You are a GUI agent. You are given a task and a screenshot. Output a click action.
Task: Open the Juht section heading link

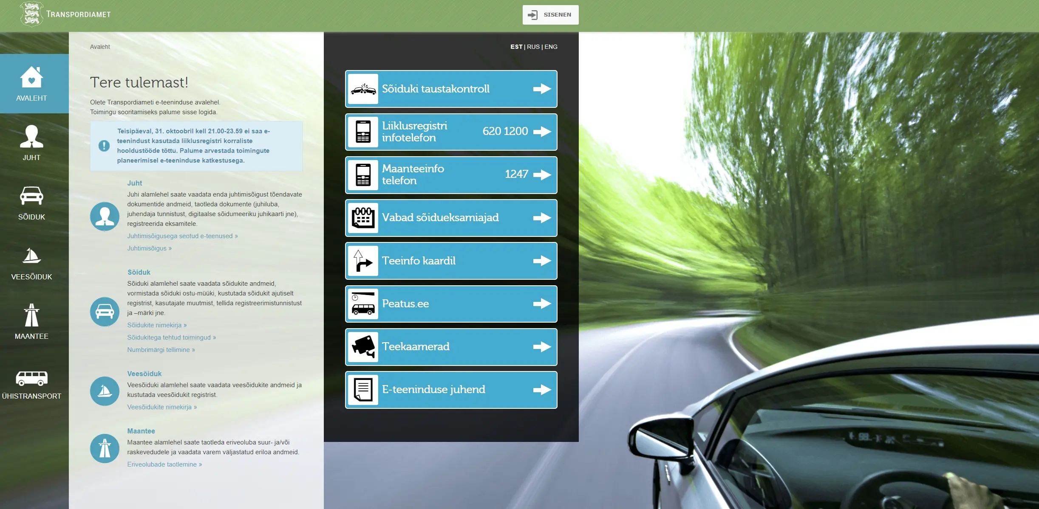click(135, 183)
